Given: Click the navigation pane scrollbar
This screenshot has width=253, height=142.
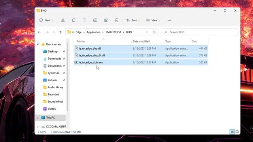Looking at the screenshot, I should (x=68, y=77).
